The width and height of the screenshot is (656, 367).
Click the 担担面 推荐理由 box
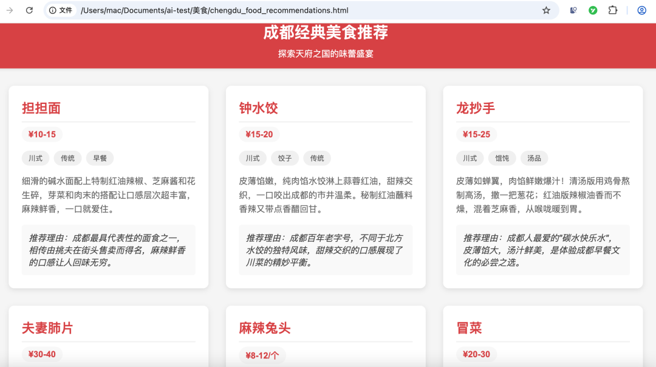[108, 250]
